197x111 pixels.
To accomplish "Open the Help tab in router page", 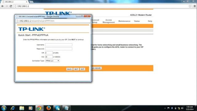I will click(x=150, y=21).
